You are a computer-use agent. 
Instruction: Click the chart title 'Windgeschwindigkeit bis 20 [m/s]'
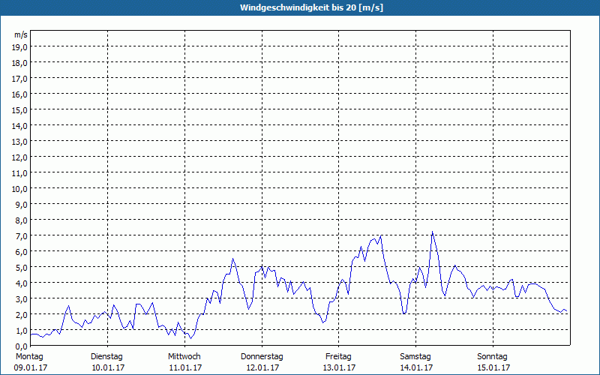300,7
